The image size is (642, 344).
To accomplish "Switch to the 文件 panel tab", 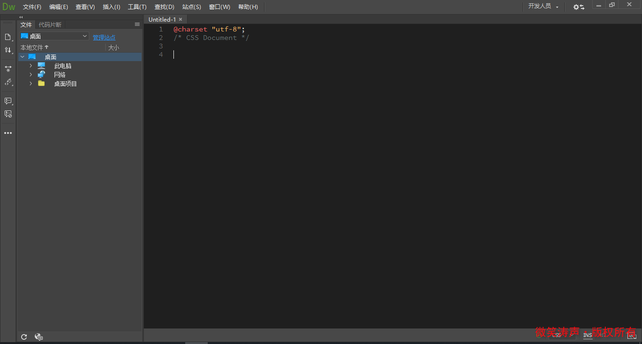I will point(26,24).
